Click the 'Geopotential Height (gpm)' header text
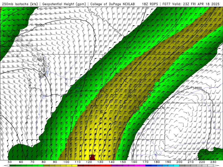The image size is (223, 167). [64, 4]
